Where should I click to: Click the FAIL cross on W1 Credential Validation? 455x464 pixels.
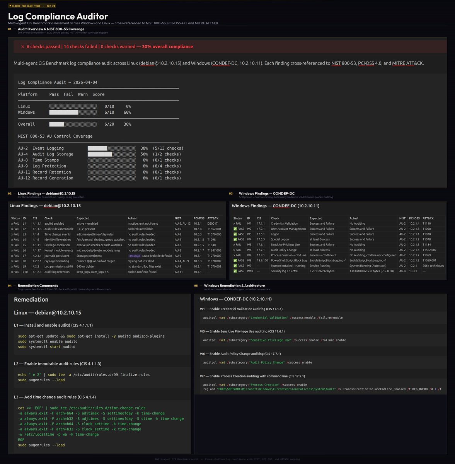(235, 223)
